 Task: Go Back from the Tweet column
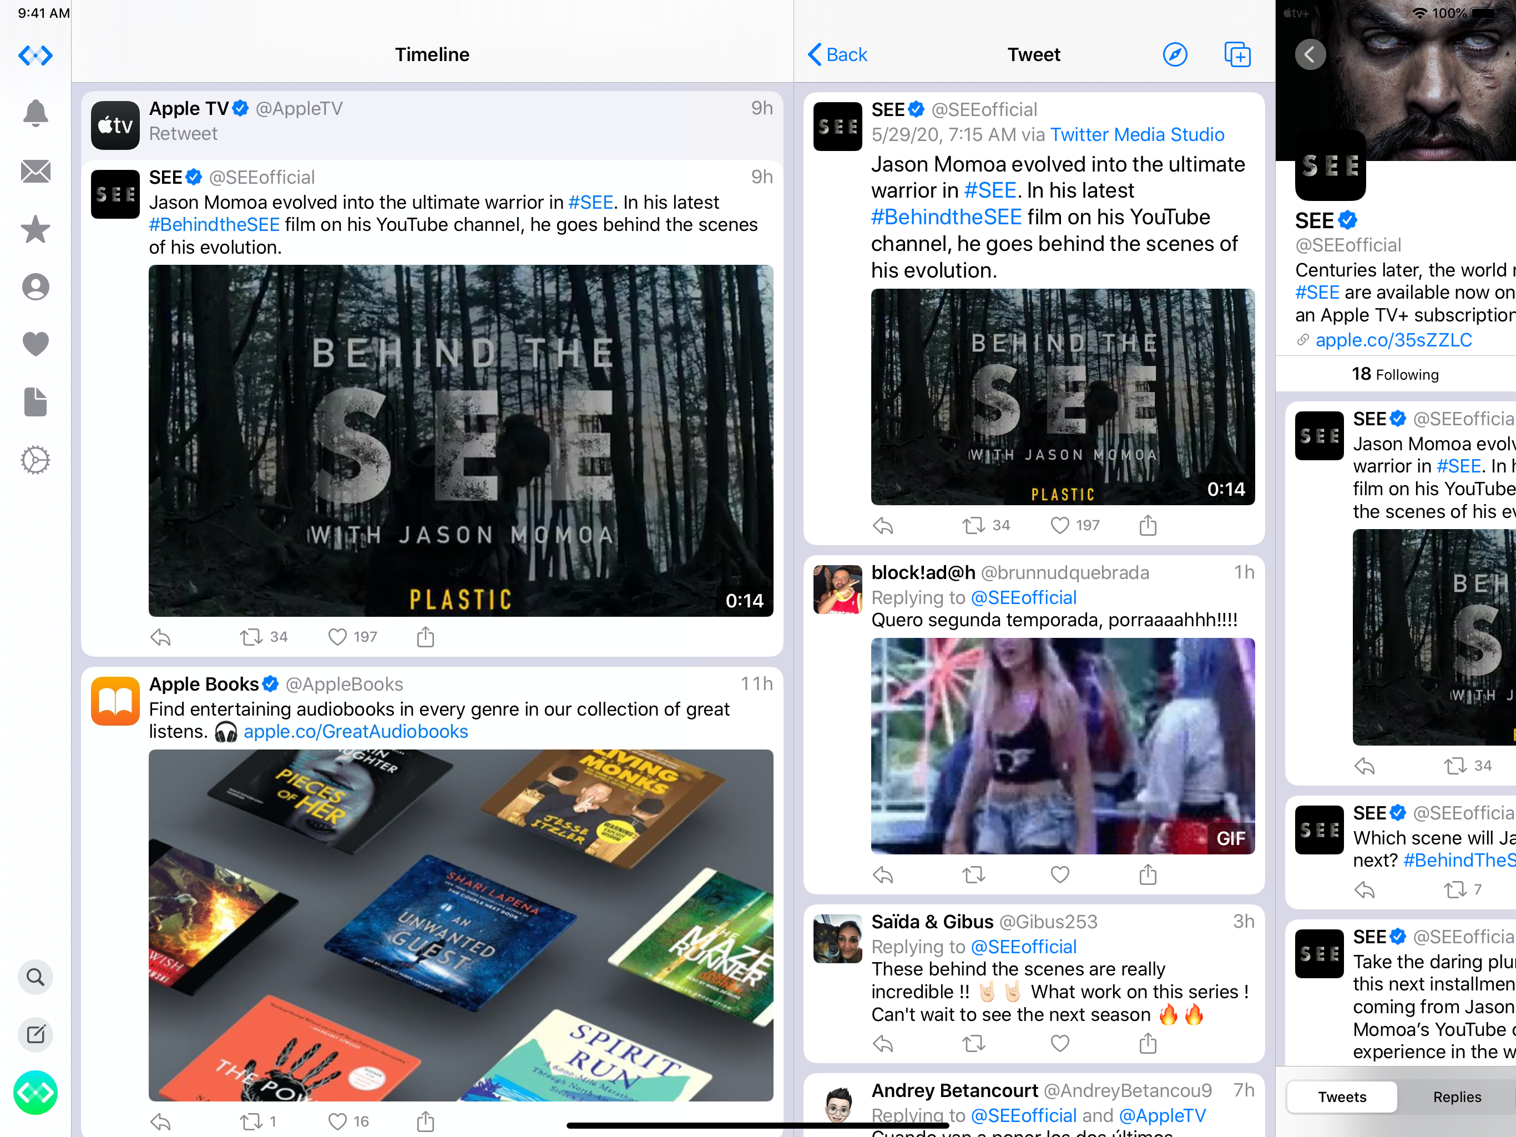tap(837, 55)
